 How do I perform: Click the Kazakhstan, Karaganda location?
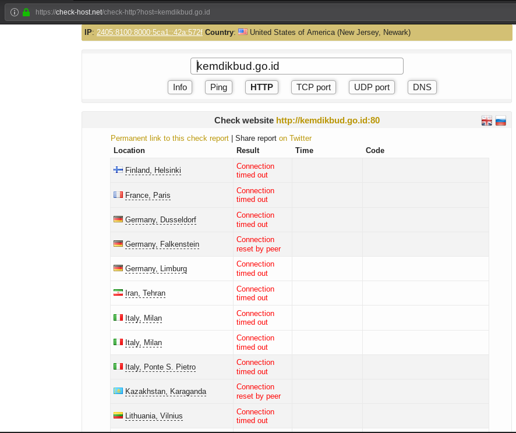tap(165, 391)
